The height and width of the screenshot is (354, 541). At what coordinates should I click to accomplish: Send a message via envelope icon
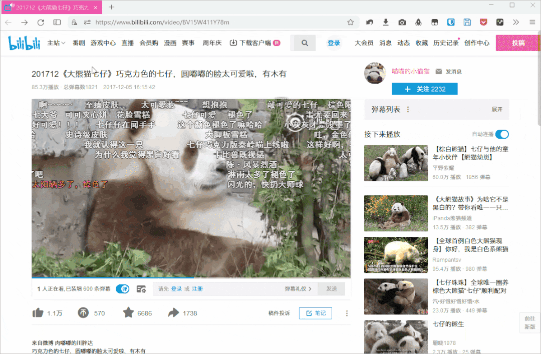point(438,72)
